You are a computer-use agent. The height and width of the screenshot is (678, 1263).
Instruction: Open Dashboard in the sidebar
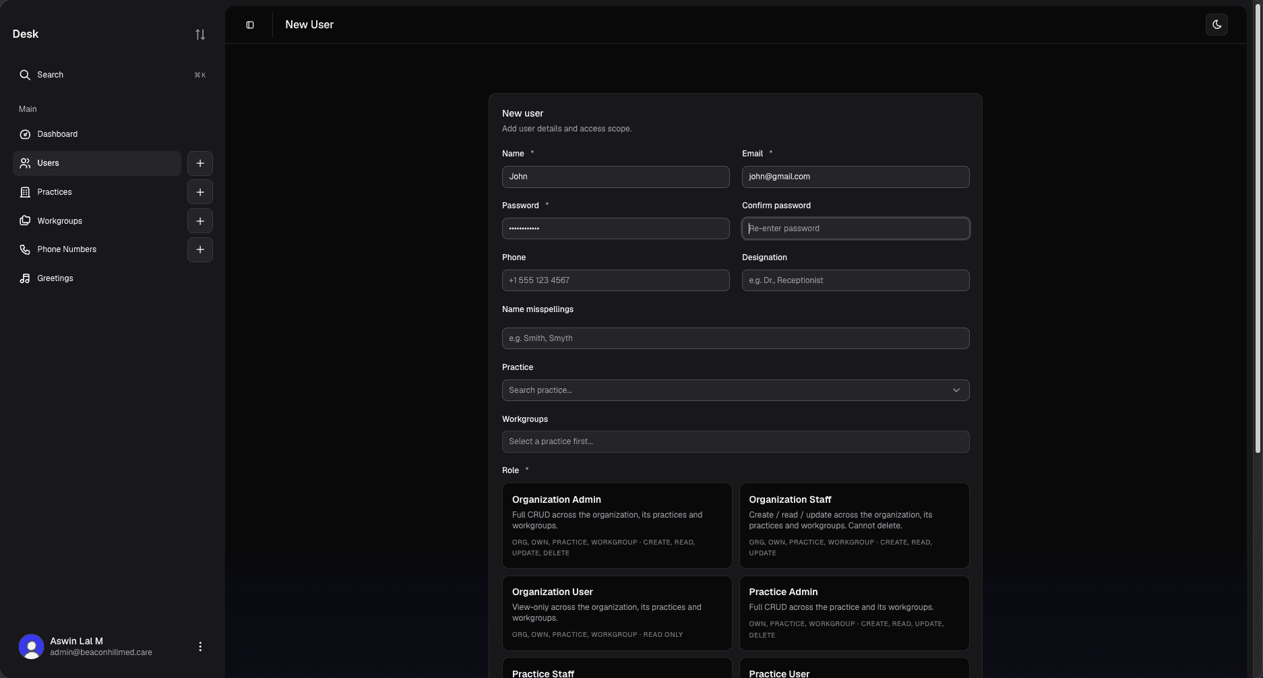coord(97,134)
